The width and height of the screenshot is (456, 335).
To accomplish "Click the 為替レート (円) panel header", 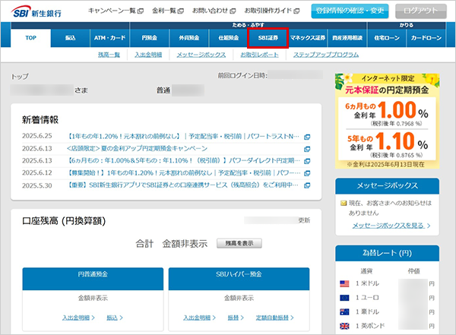I will coord(387,253).
